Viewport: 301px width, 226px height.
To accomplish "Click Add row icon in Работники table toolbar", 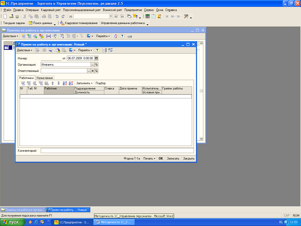I will 23,83.
